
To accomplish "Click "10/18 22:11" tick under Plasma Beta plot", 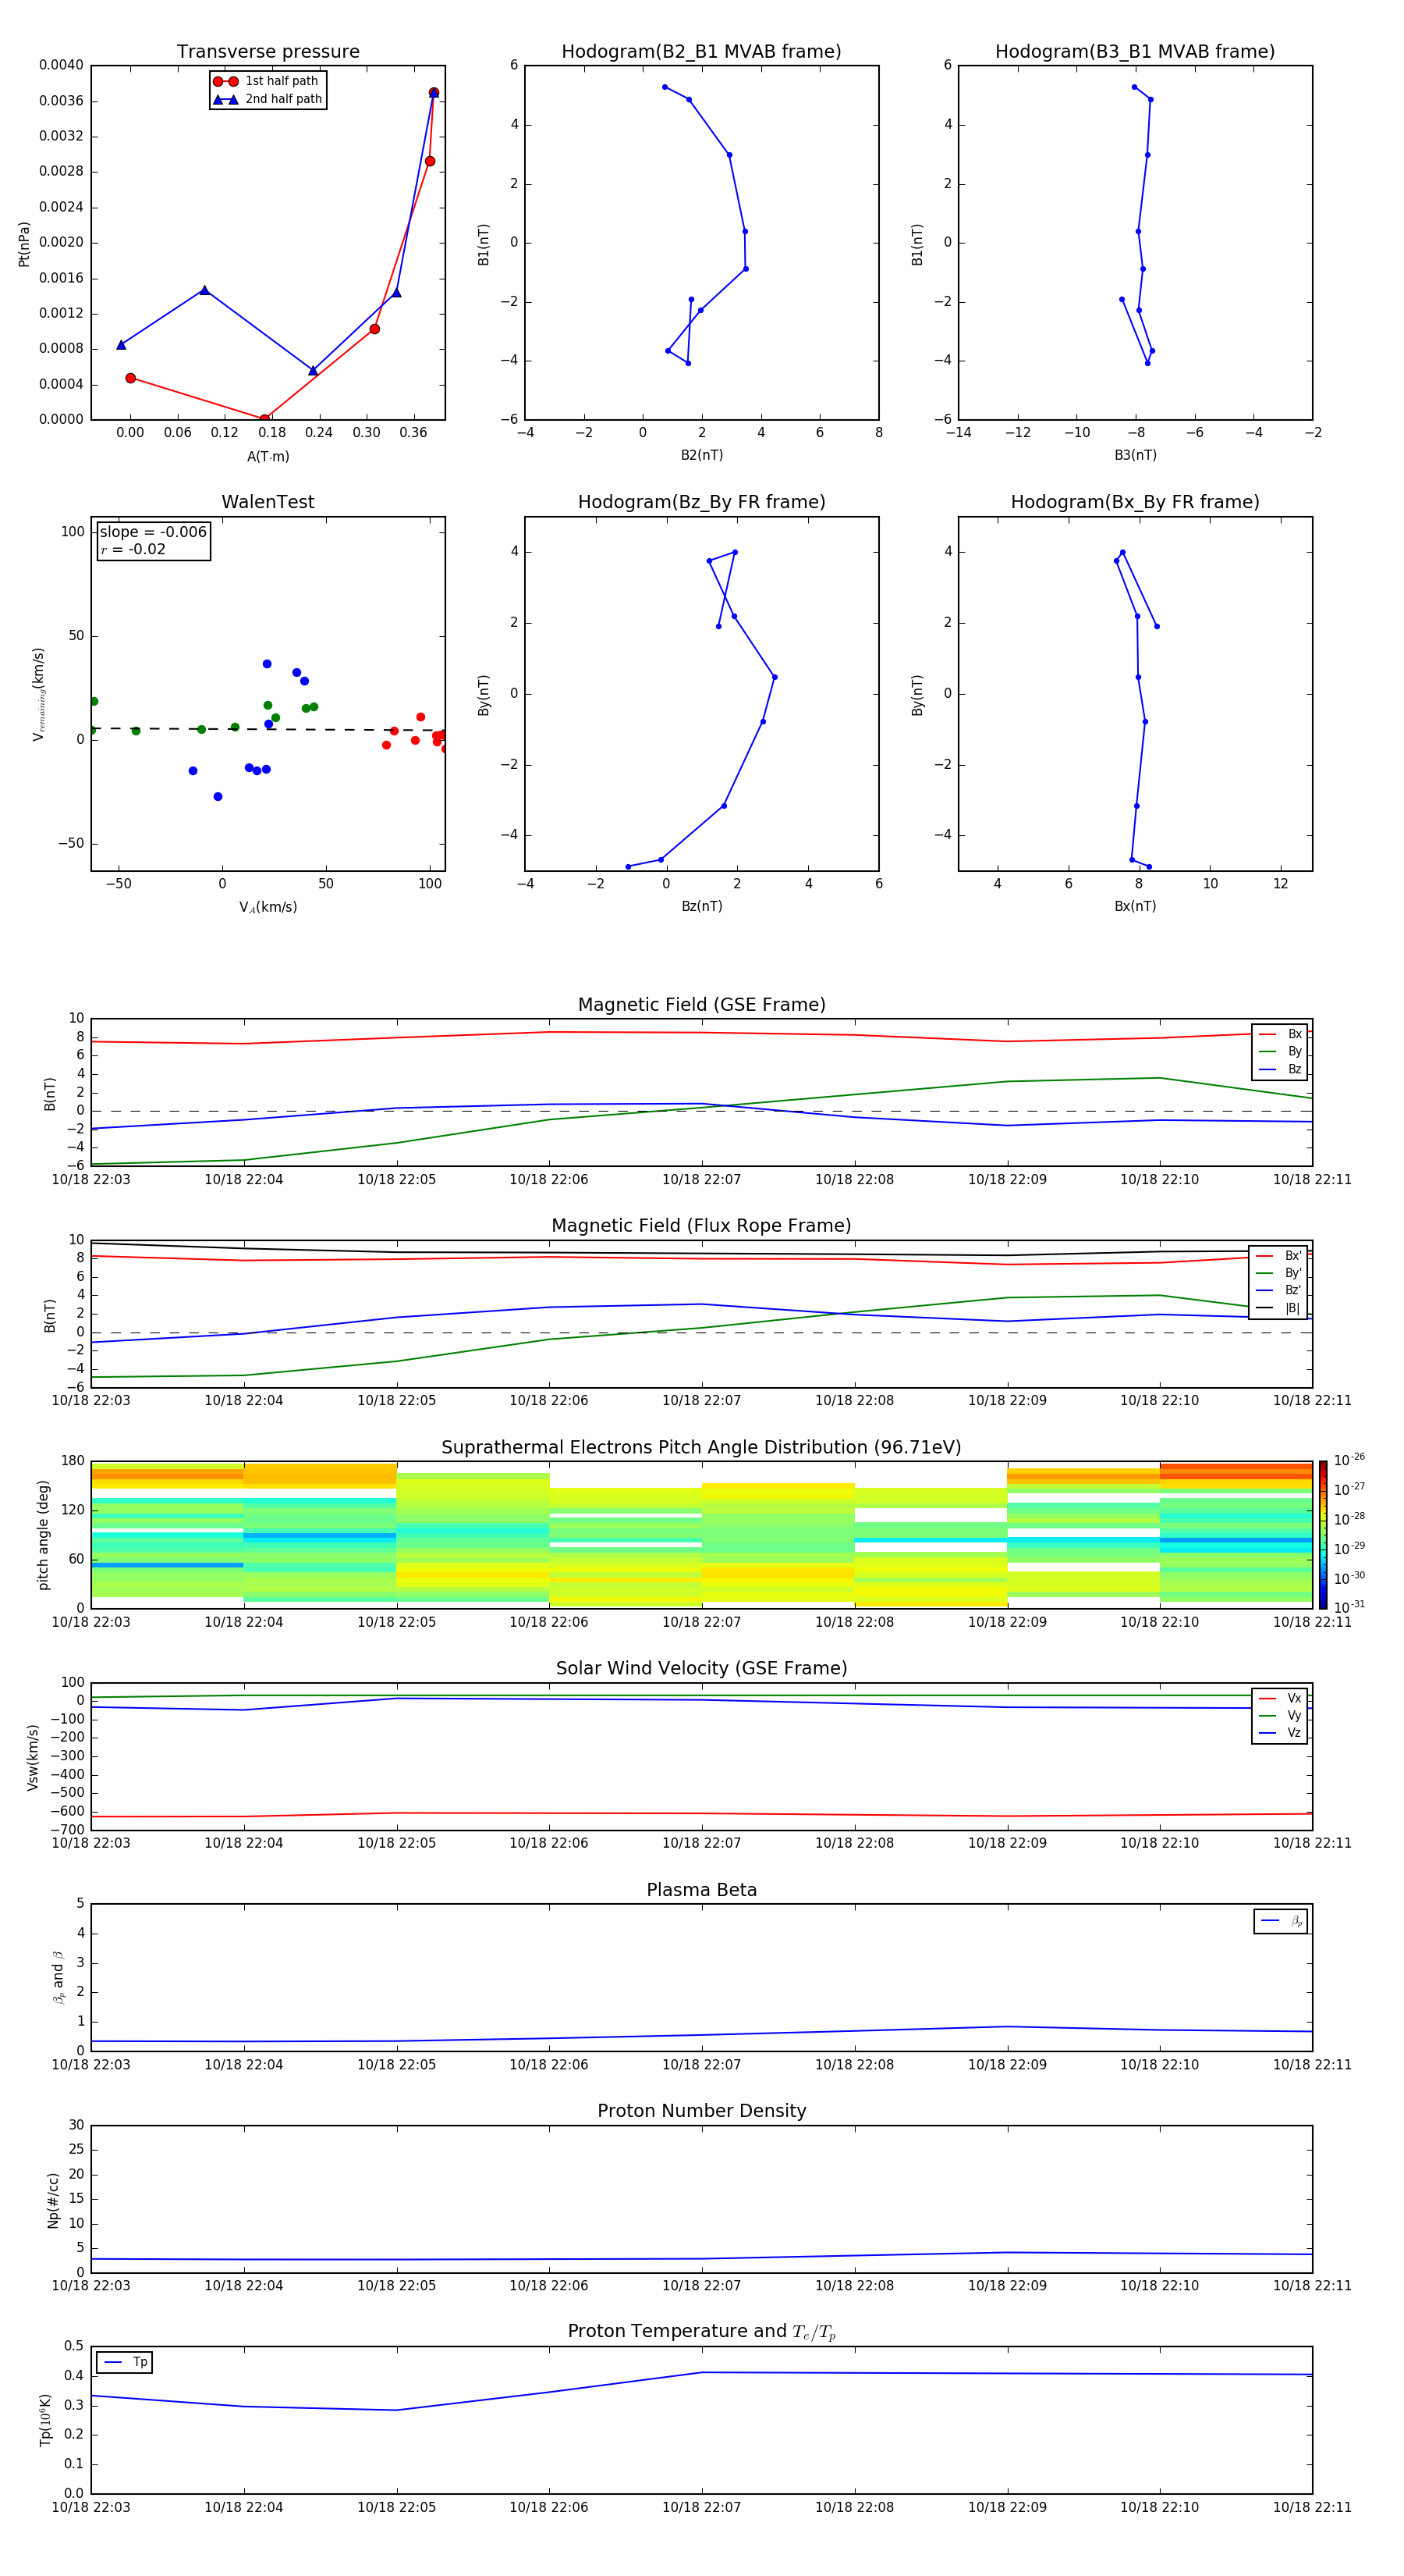I will [x=1312, y=2064].
